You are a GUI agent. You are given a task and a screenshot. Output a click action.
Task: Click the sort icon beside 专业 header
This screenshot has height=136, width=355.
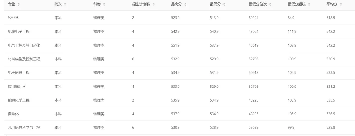(x=18, y=4)
